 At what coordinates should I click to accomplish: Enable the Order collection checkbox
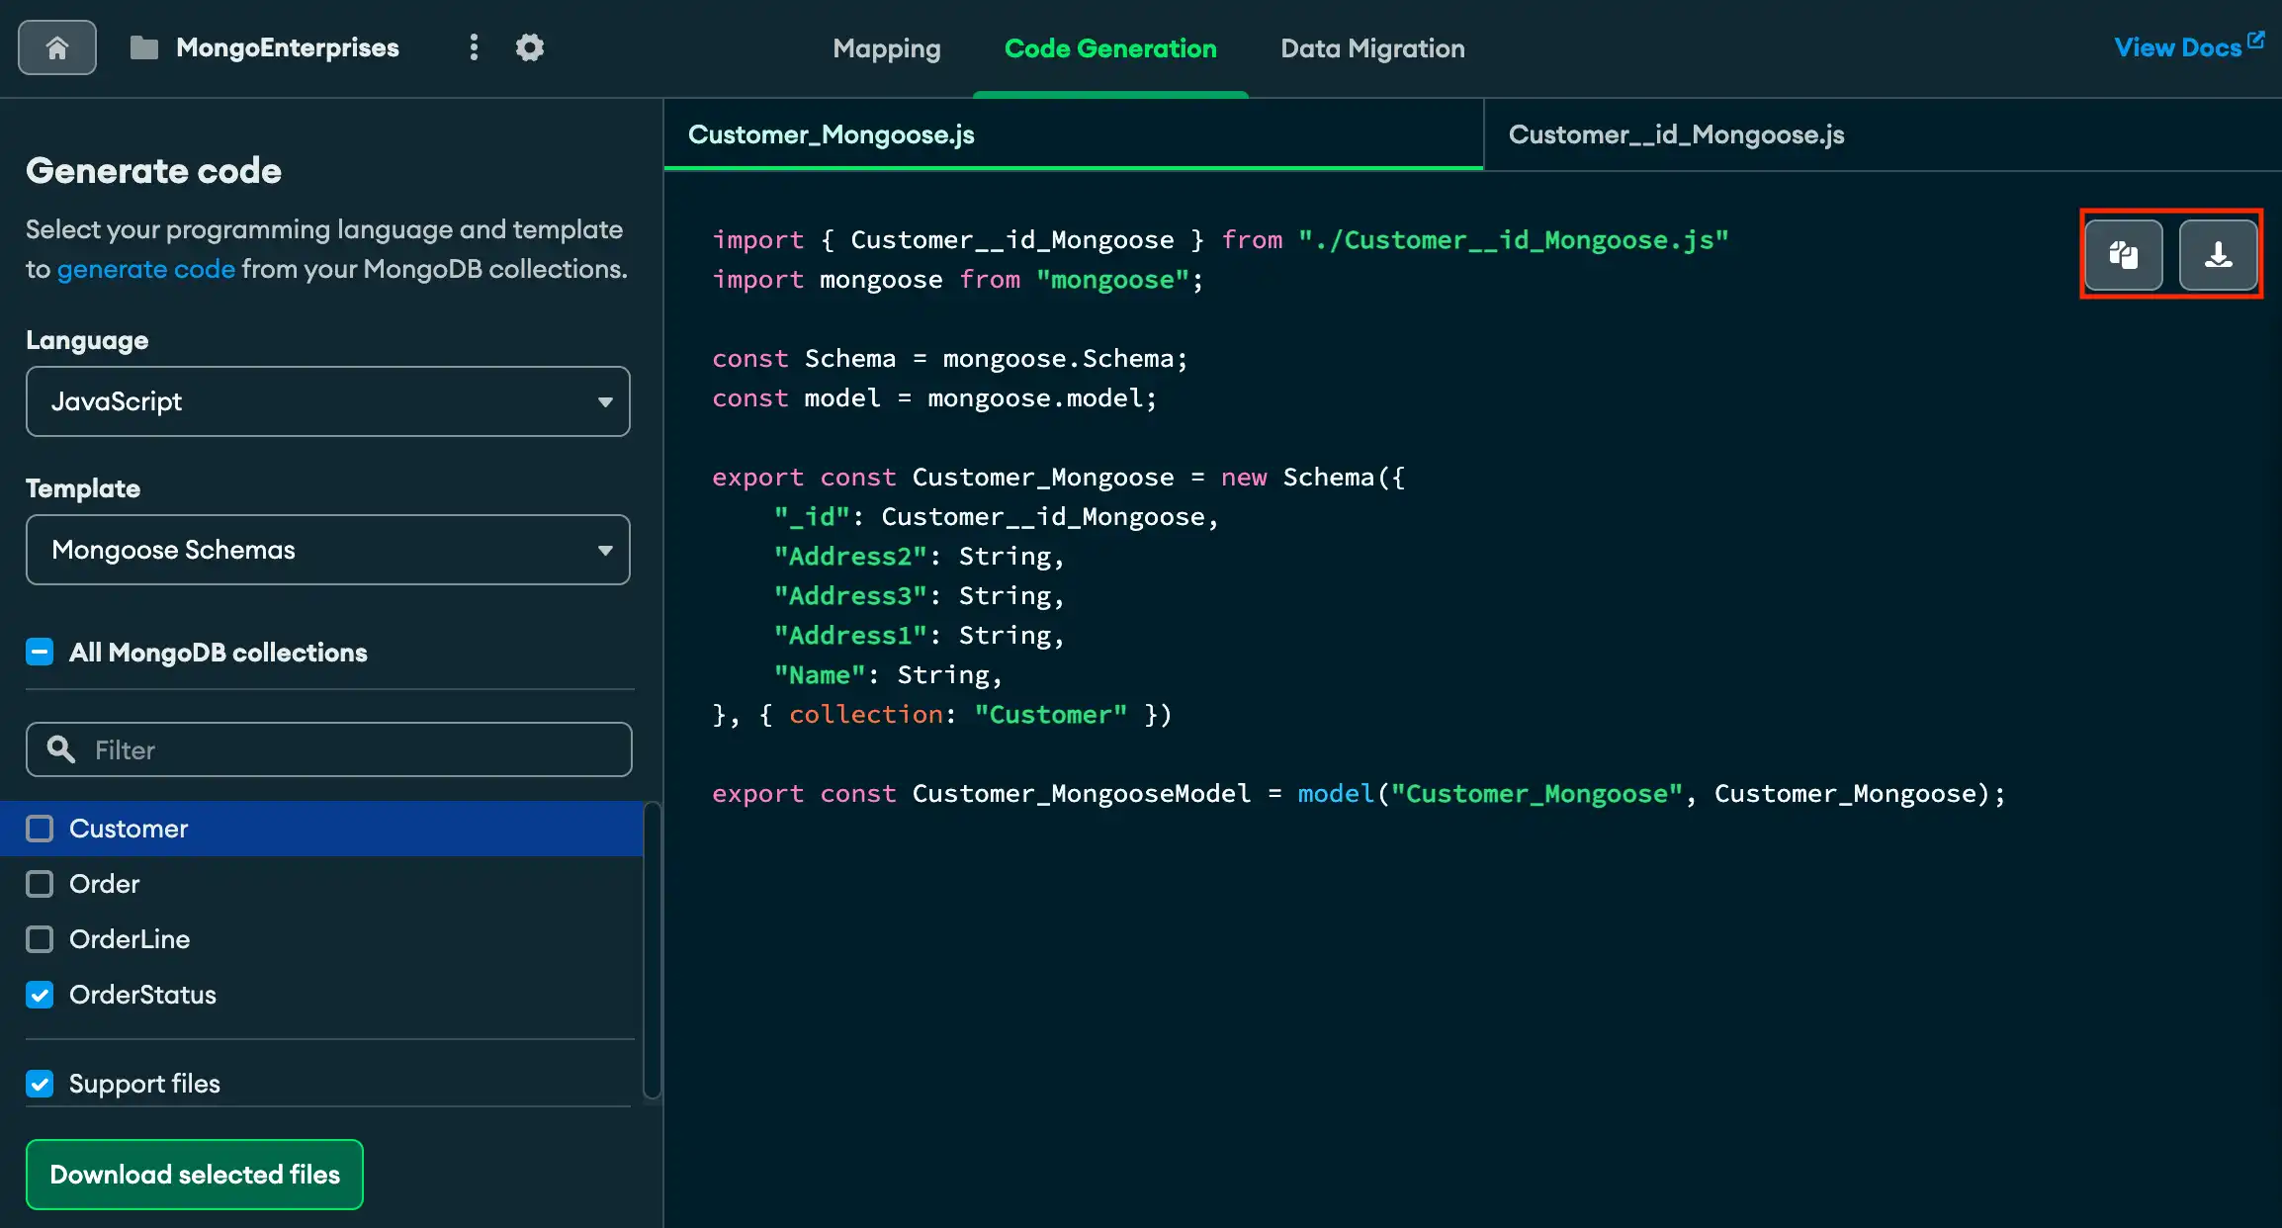tap(40, 883)
